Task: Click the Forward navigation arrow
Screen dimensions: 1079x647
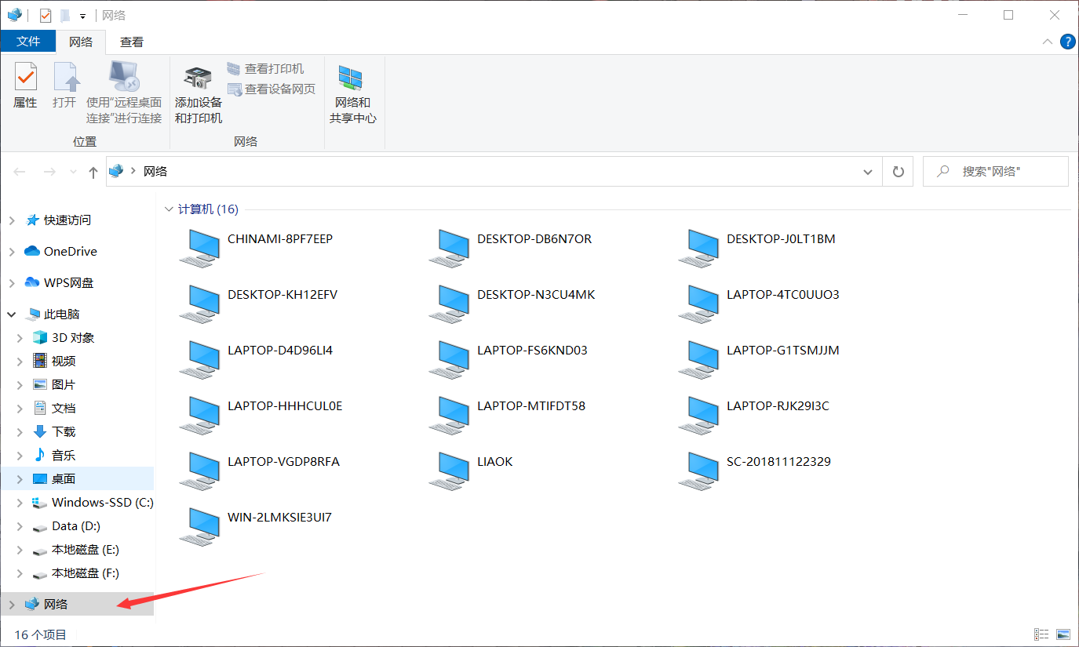Action: click(49, 171)
